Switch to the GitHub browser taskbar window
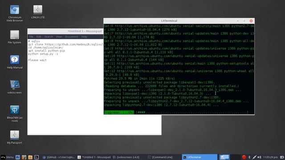 [58, 157]
